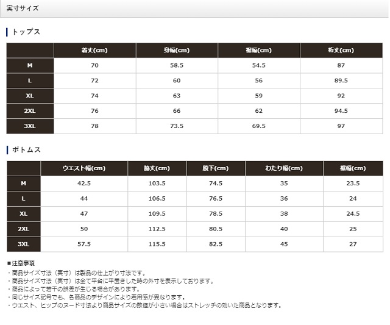Click the ウエスト幅(cm) column header

point(84,168)
